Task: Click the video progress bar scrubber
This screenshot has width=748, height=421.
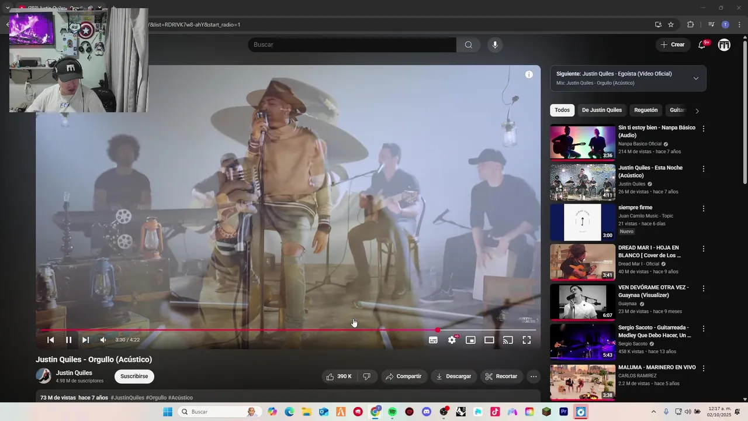Action: click(438, 330)
